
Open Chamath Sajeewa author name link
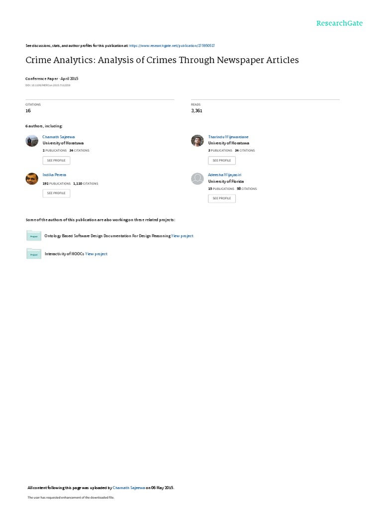point(59,137)
